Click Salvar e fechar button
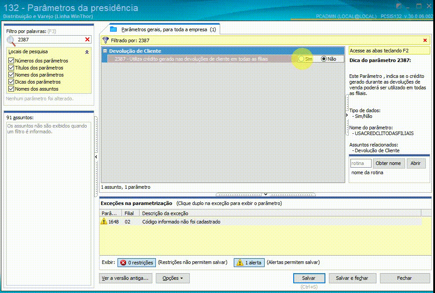Viewport: 435px width, 293px height. pos(352,278)
